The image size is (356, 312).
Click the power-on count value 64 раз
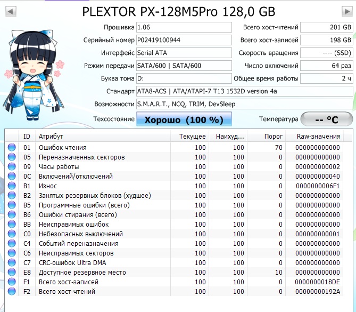(327, 66)
